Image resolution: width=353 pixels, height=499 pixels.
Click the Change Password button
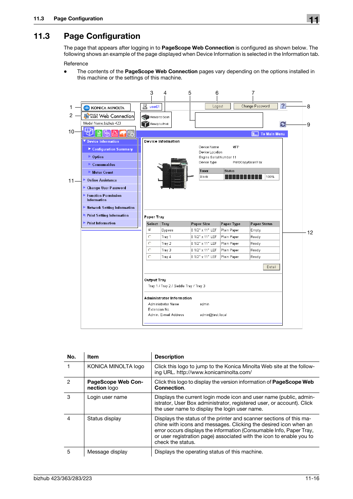256,106
